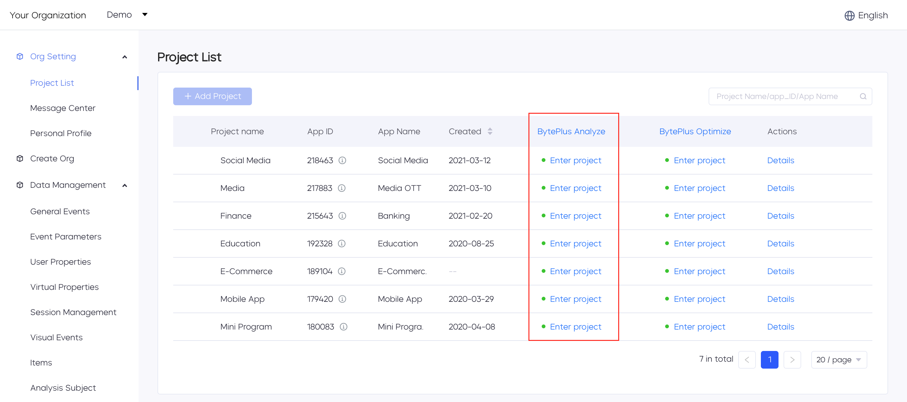Open General Events in the sidebar
Image resolution: width=907 pixels, height=402 pixels.
tap(60, 211)
